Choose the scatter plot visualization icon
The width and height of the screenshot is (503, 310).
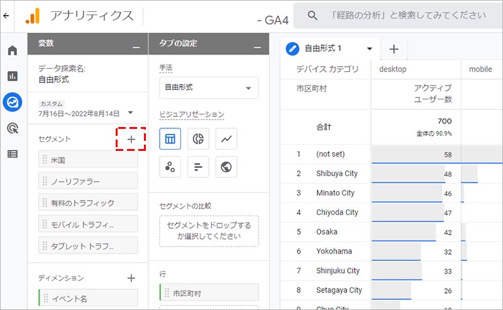click(x=170, y=167)
